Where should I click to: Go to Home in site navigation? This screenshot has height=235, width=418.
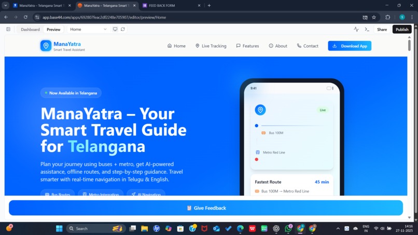[176, 46]
